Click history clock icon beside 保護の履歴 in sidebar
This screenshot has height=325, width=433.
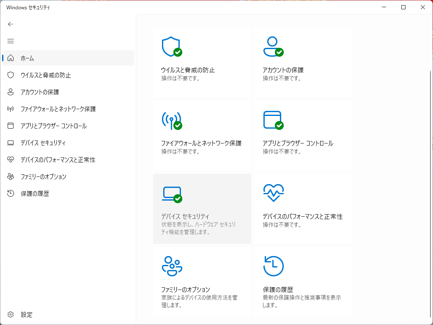[11, 193]
